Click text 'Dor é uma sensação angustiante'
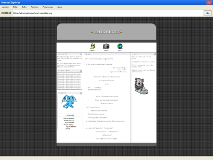The width and height of the screenshot is (213, 160). click(99, 59)
